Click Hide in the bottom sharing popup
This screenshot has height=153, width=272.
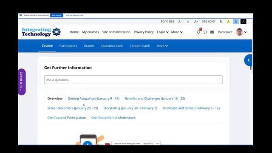click(157, 144)
